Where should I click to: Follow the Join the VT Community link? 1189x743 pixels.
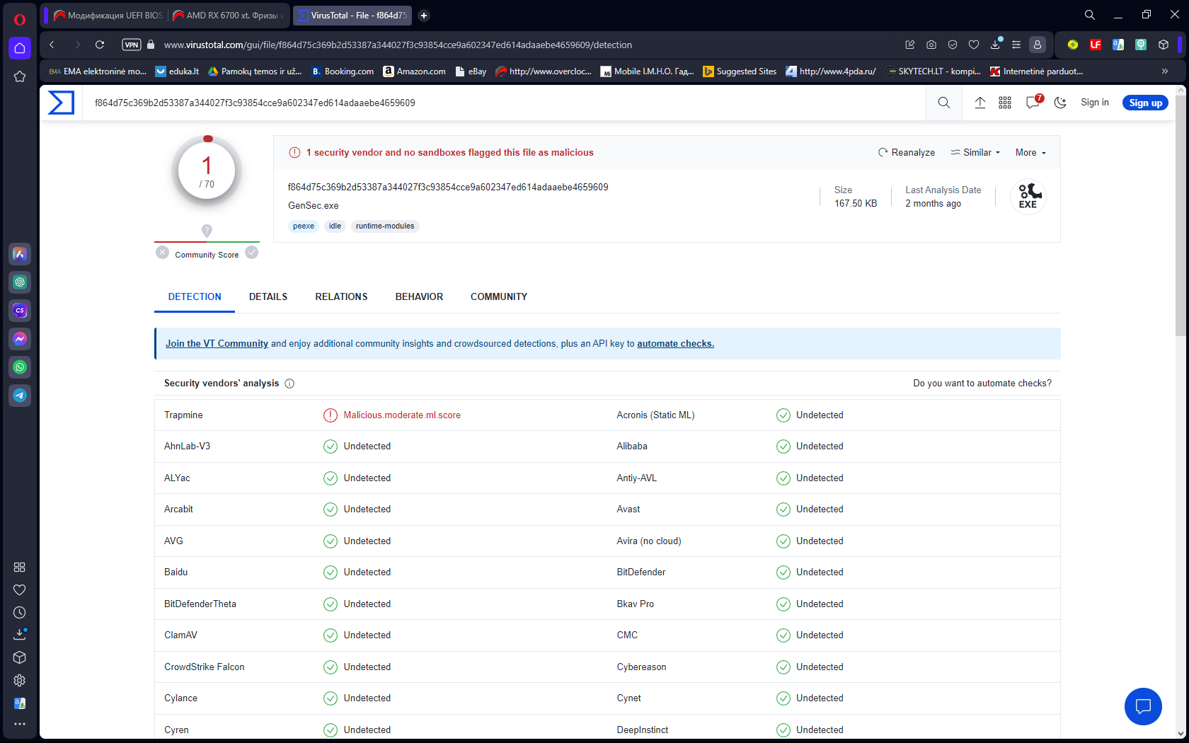pos(217,344)
